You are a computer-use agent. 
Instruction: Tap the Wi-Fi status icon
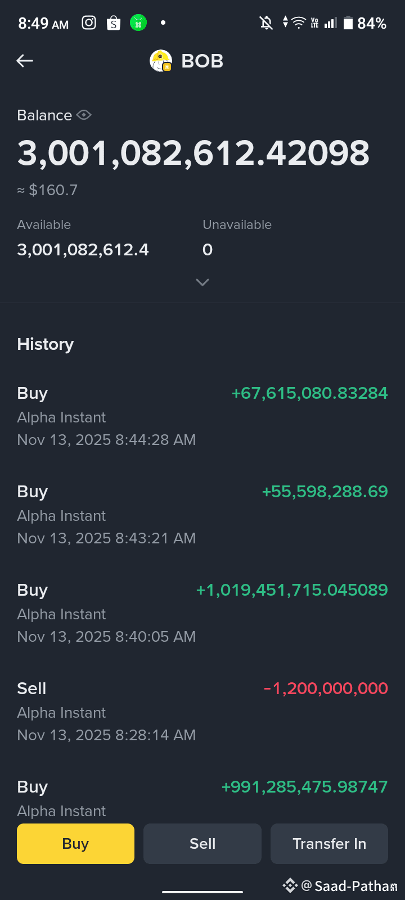299,22
